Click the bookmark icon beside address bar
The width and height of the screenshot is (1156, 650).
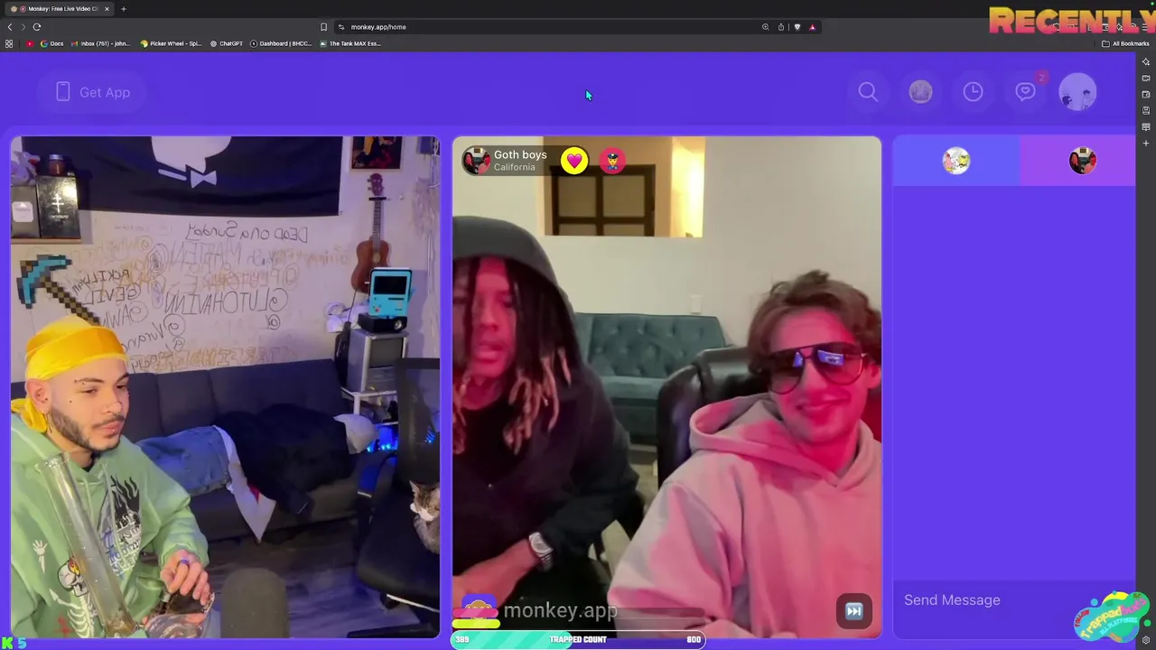click(323, 27)
